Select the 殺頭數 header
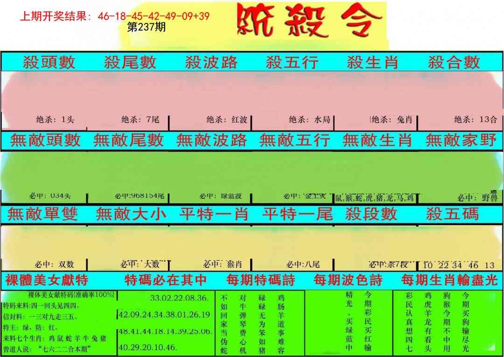The width and height of the screenshot is (504, 357). tap(49, 62)
